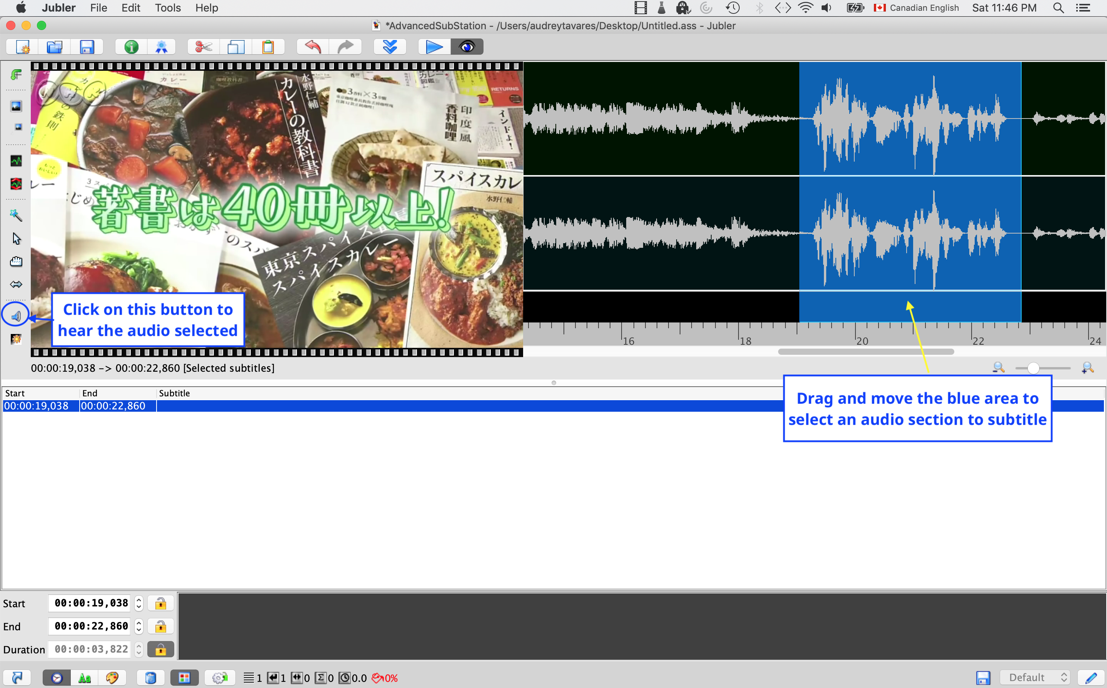Open the File menu
Viewport: 1107px width, 688px height.
[98, 8]
